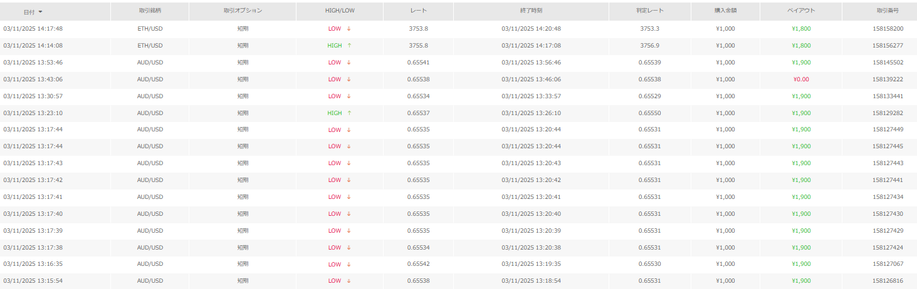The height and width of the screenshot is (289, 917).
Task: Click the green up arrow for trade 158156277
Action: click(x=349, y=46)
